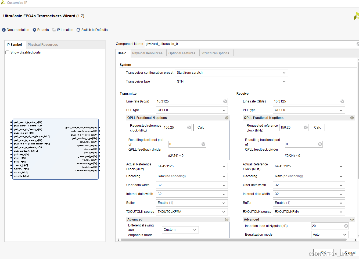
Task: Click the horizontal scrollbar left arrow
Action: point(118,240)
